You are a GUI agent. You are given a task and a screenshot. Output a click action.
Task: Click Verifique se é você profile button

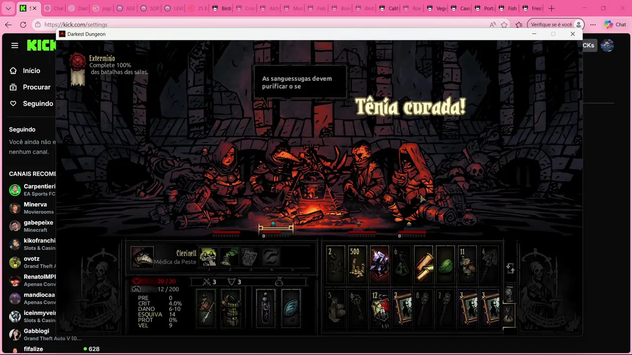[556, 25]
